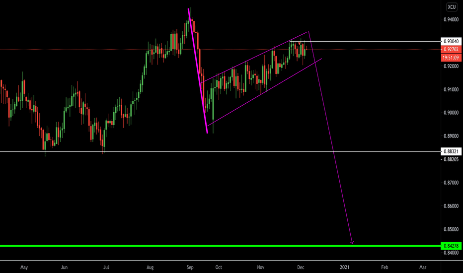Image resolution: width=463 pixels, height=273 pixels.
Task: Click the Aug label on time axis
Action: pos(150,268)
